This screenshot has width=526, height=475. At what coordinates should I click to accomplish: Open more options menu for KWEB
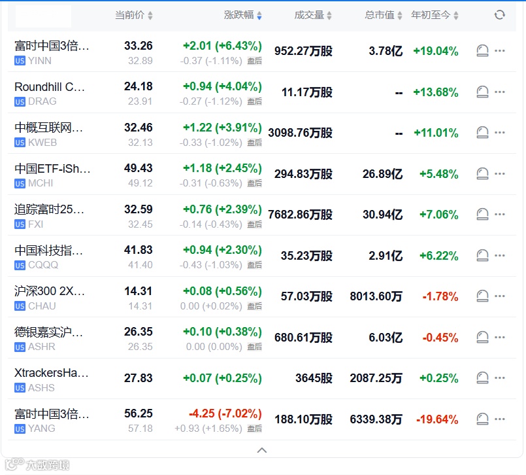click(x=500, y=132)
